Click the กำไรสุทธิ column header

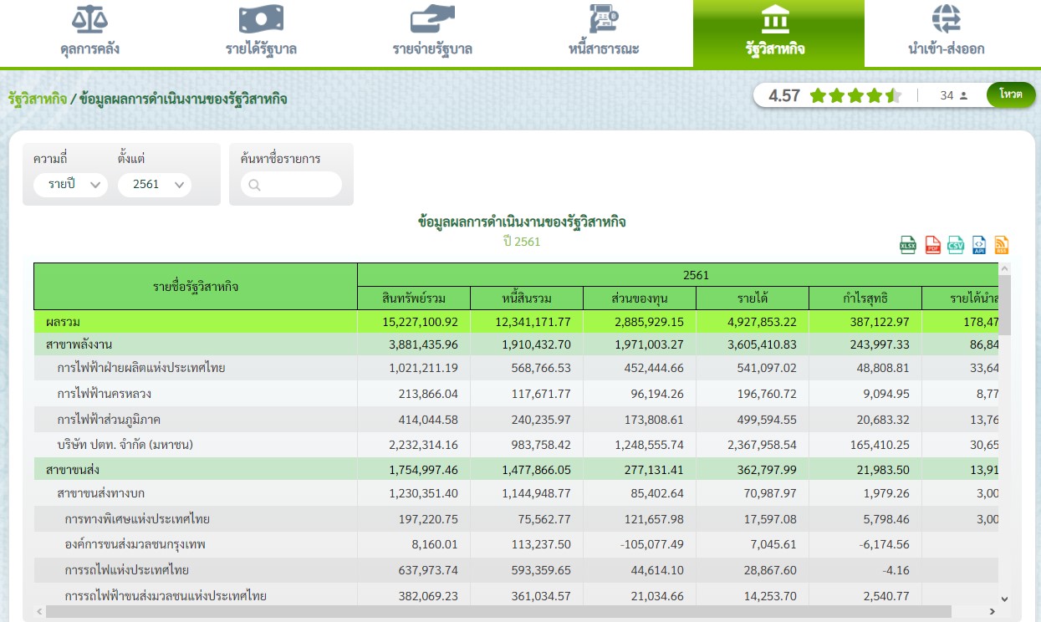865,298
